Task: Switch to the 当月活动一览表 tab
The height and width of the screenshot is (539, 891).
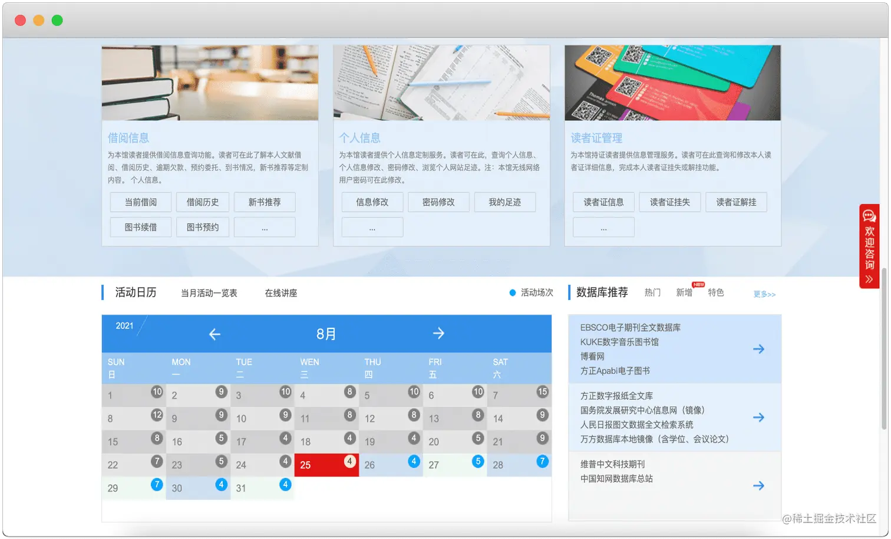Action: coord(209,292)
